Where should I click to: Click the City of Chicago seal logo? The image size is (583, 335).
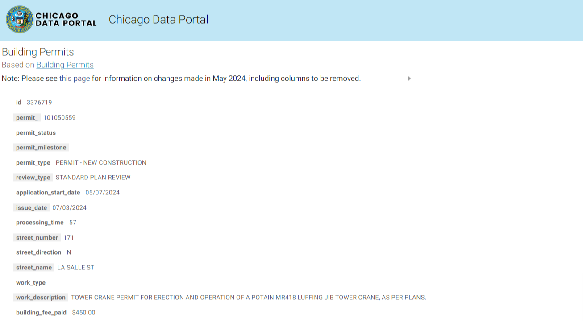20,20
